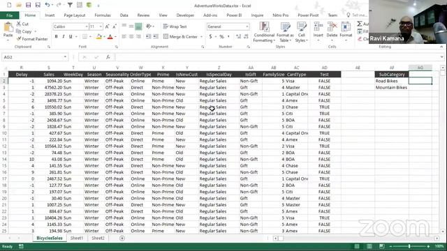Screen dimensions: 447x251
Task: Click the Copy command
Action: tap(24, 31)
